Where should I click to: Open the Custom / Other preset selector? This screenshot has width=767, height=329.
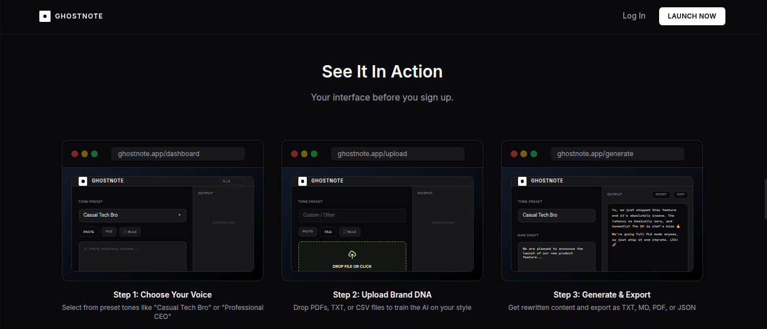[x=352, y=215]
